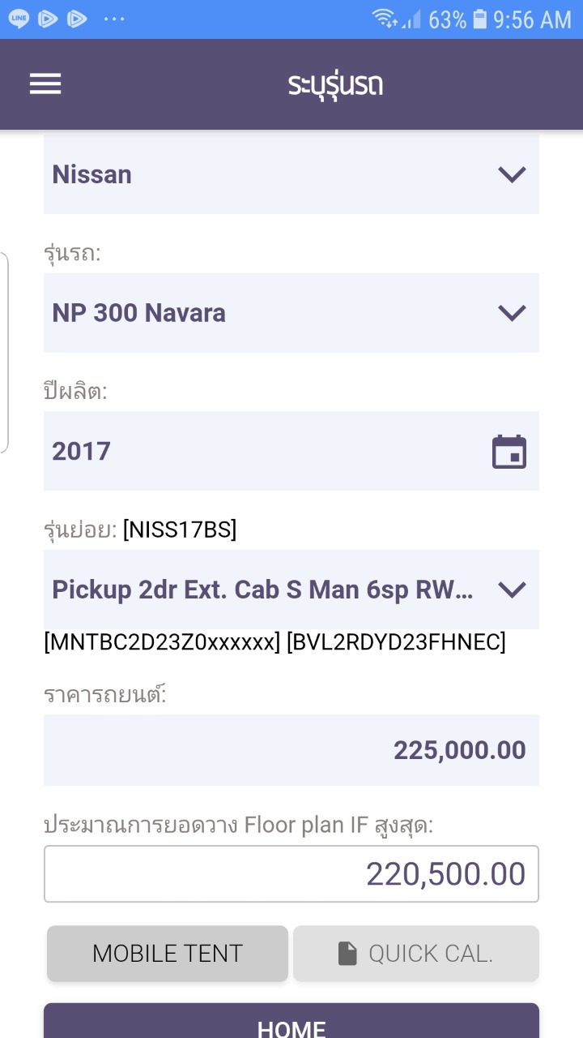Tap the battery icon in status bar
Screen dimensions: 583x1038
(480, 19)
